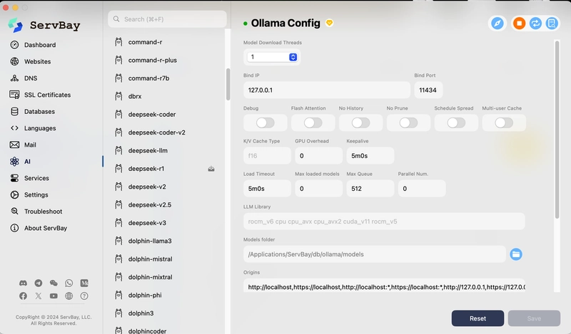Enable Multi-user Cache
The width and height of the screenshot is (571, 334).
(504, 122)
